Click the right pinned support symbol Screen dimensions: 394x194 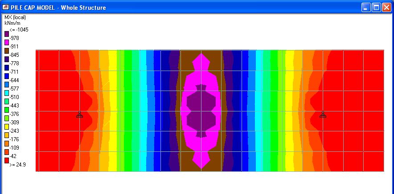[x=323, y=115]
